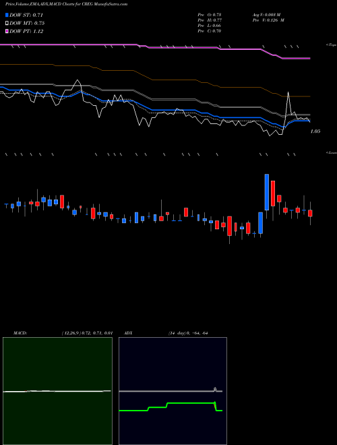Click the 'ADX' panel heading
The height and width of the screenshot is (445, 337).
[x=128, y=333]
